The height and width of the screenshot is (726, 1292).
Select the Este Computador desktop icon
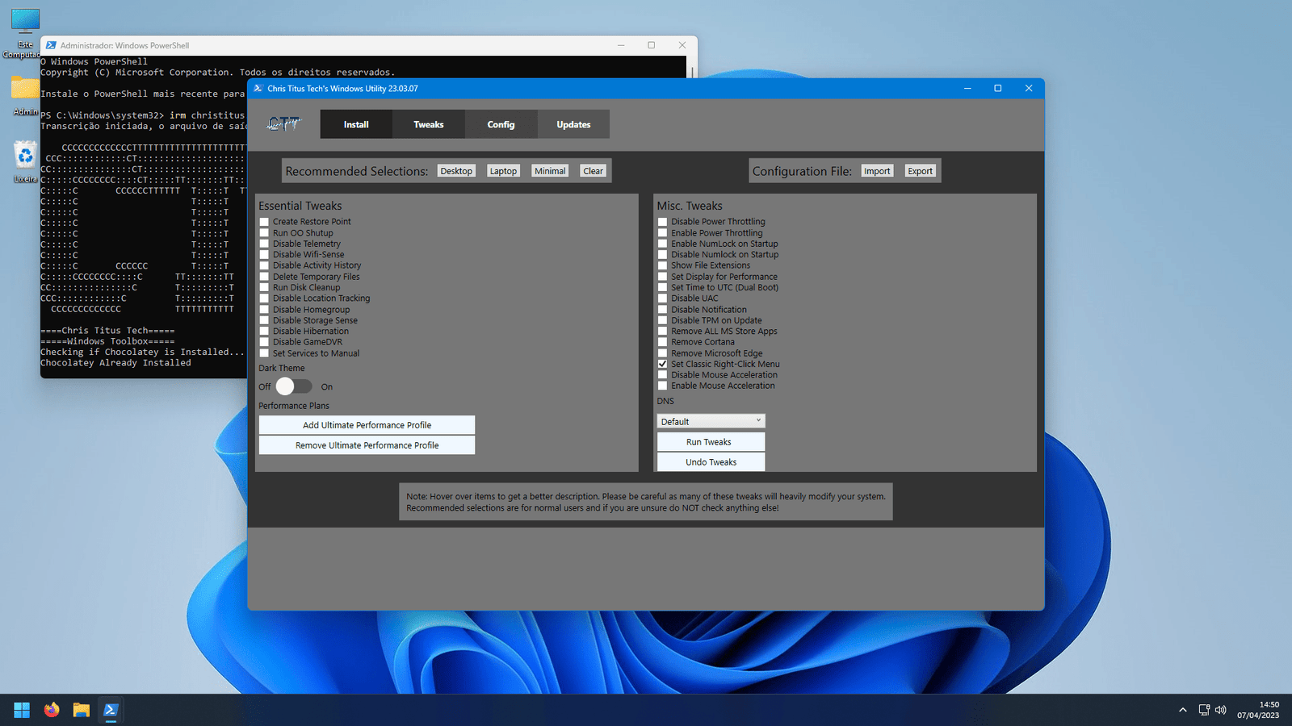pos(25,34)
